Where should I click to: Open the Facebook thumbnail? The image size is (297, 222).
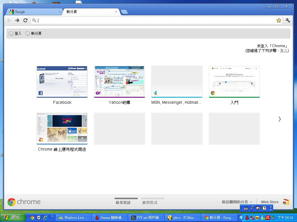pyautogui.click(x=62, y=82)
